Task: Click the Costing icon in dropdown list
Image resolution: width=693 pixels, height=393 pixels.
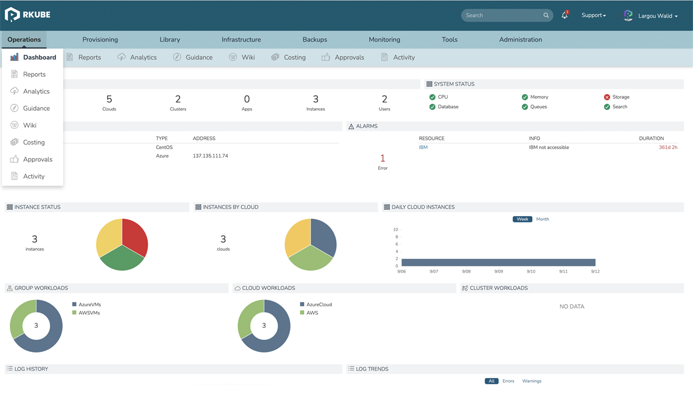Action: [x=14, y=142]
